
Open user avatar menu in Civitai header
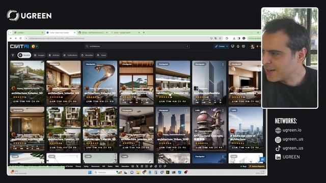click(x=253, y=46)
